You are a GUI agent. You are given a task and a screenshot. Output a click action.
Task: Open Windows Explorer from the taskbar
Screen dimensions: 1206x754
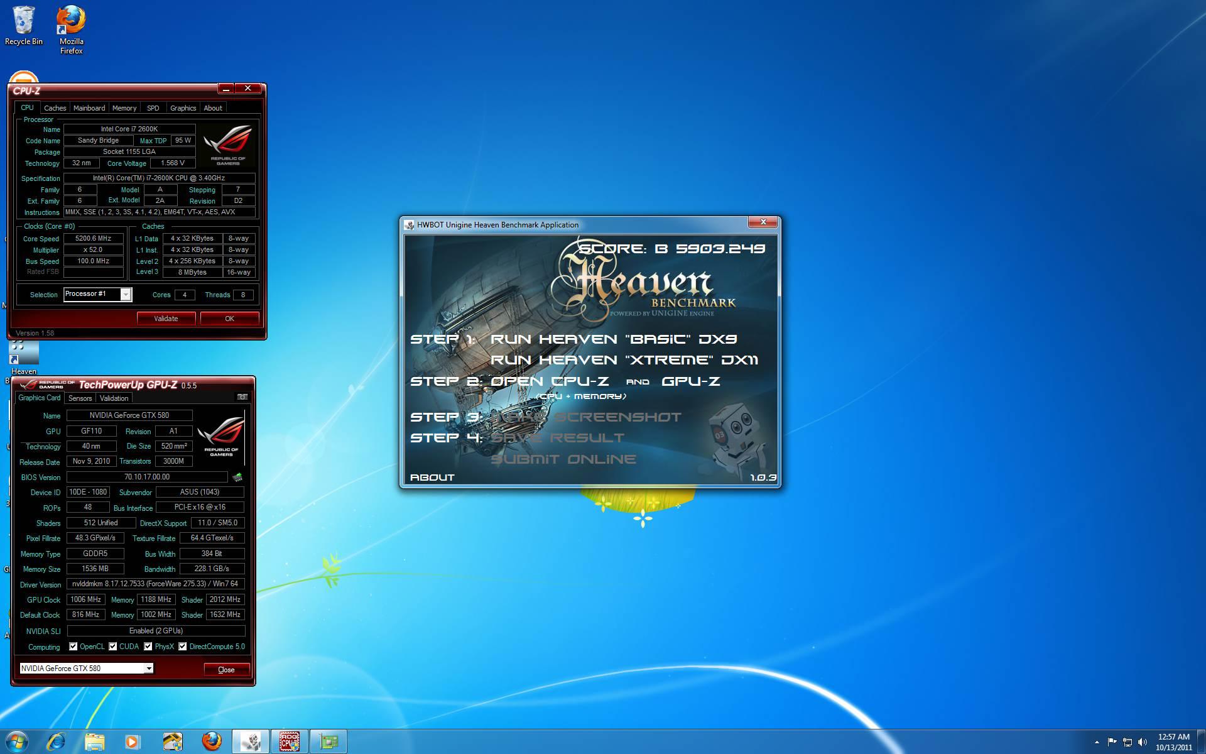[x=94, y=741]
